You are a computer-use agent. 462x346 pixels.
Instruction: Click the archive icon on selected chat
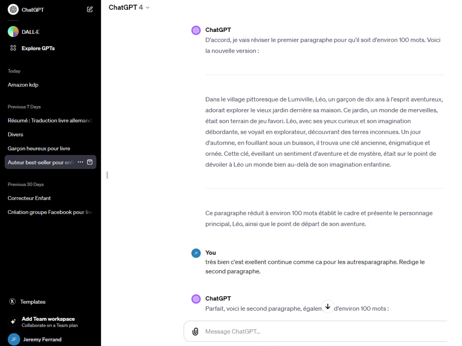pyautogui.click(x=90, y=162)
